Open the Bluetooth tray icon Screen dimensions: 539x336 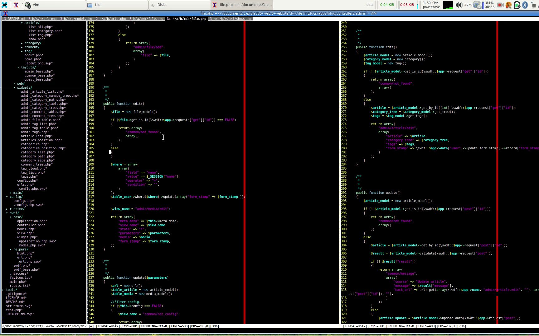[x=525, y=5]
